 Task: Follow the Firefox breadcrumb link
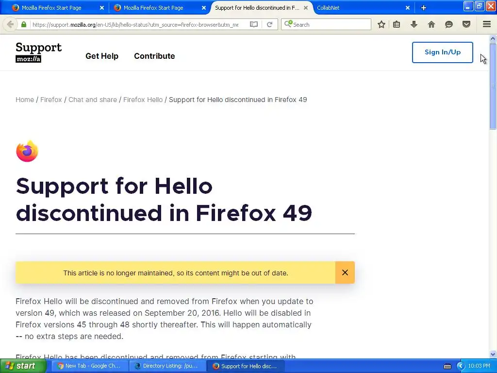(x=51, y=100)
